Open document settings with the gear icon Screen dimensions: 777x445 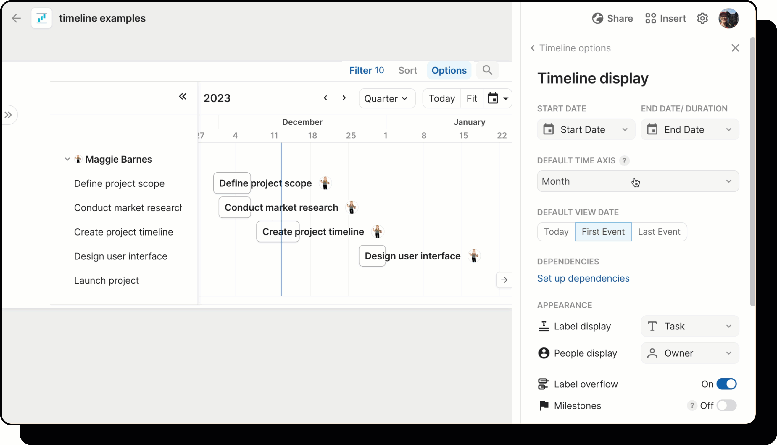[702, 18]
